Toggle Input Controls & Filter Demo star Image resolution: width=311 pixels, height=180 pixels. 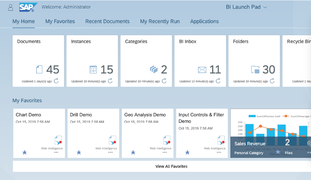click(x=188, y=152)
